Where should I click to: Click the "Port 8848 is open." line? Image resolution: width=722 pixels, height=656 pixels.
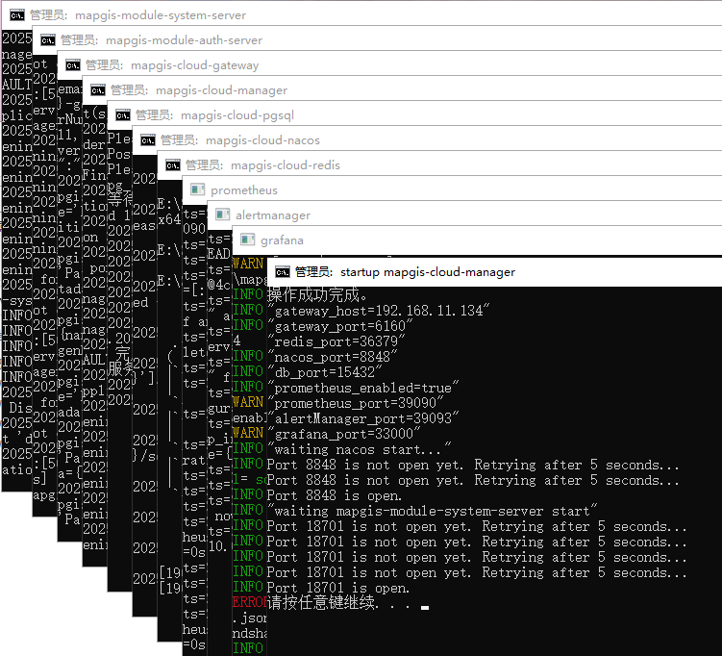point(335,496)
